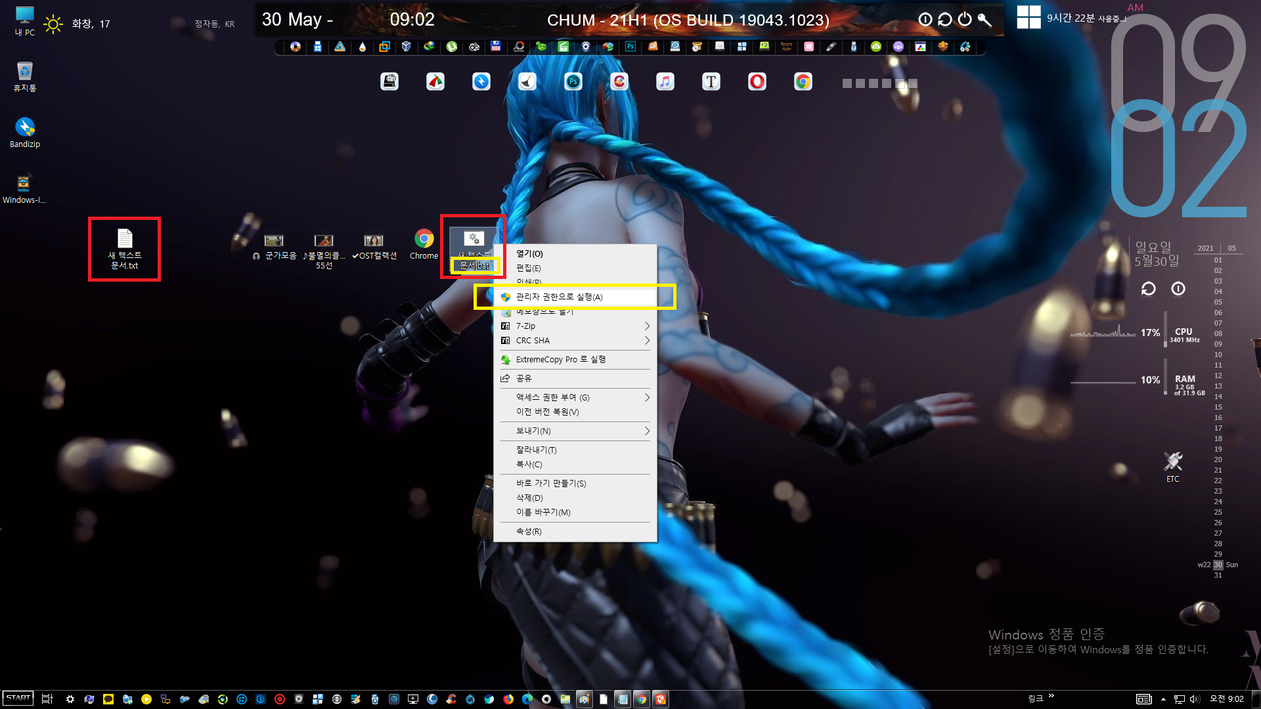The height and width of the screenshot is (709, 1261).
Task: Launch Chrome from the center dock
Action: 803,81
